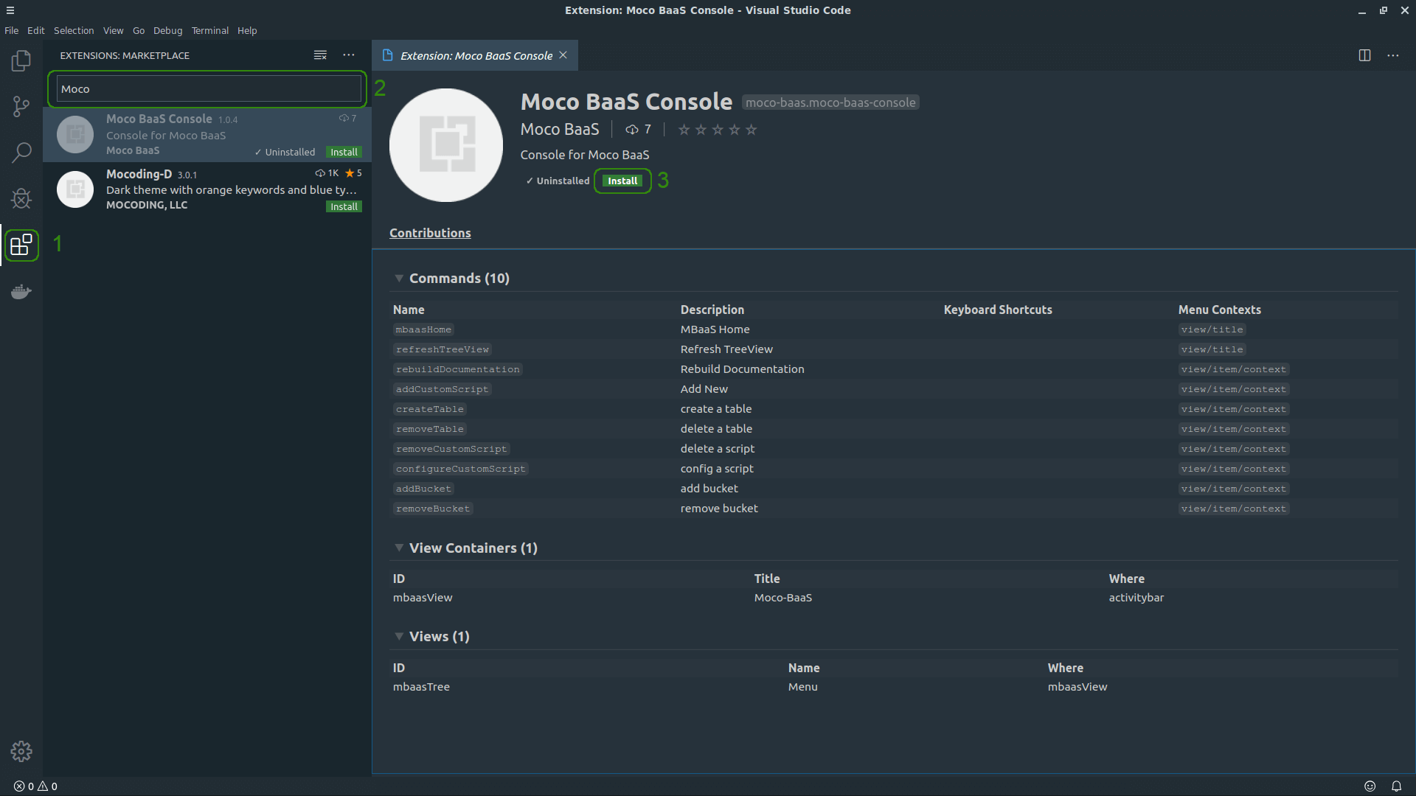Install Moco BaaS Console from details page
The width and height of the screenshot is (1416, 796).
(x=622, y=181)
